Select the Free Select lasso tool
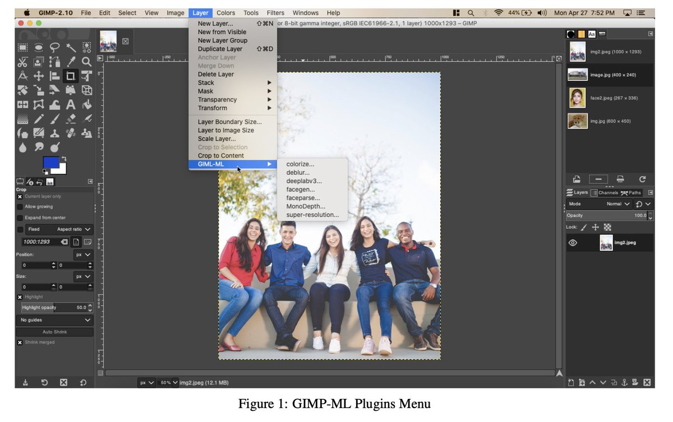Viewport: 673px width, 422px height. (x=54, y=47)
